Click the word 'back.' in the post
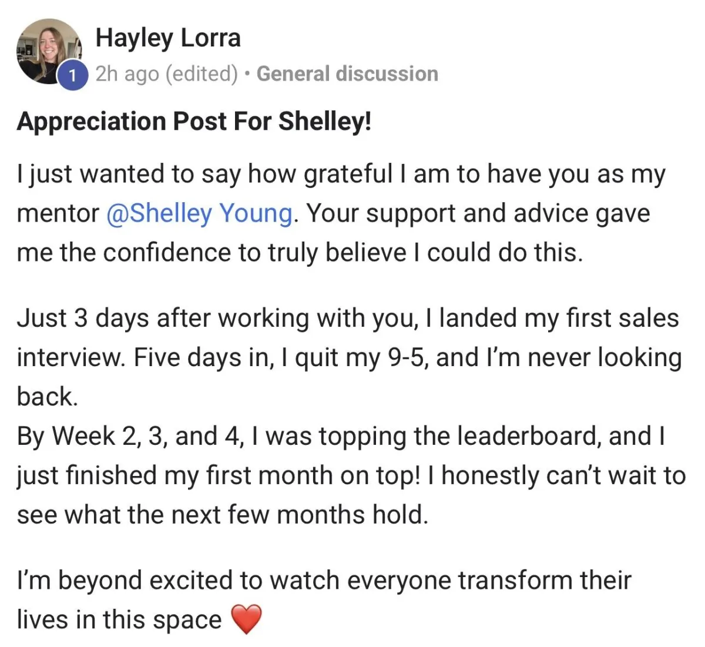This screenshot has width=705, height=647. 47,397
